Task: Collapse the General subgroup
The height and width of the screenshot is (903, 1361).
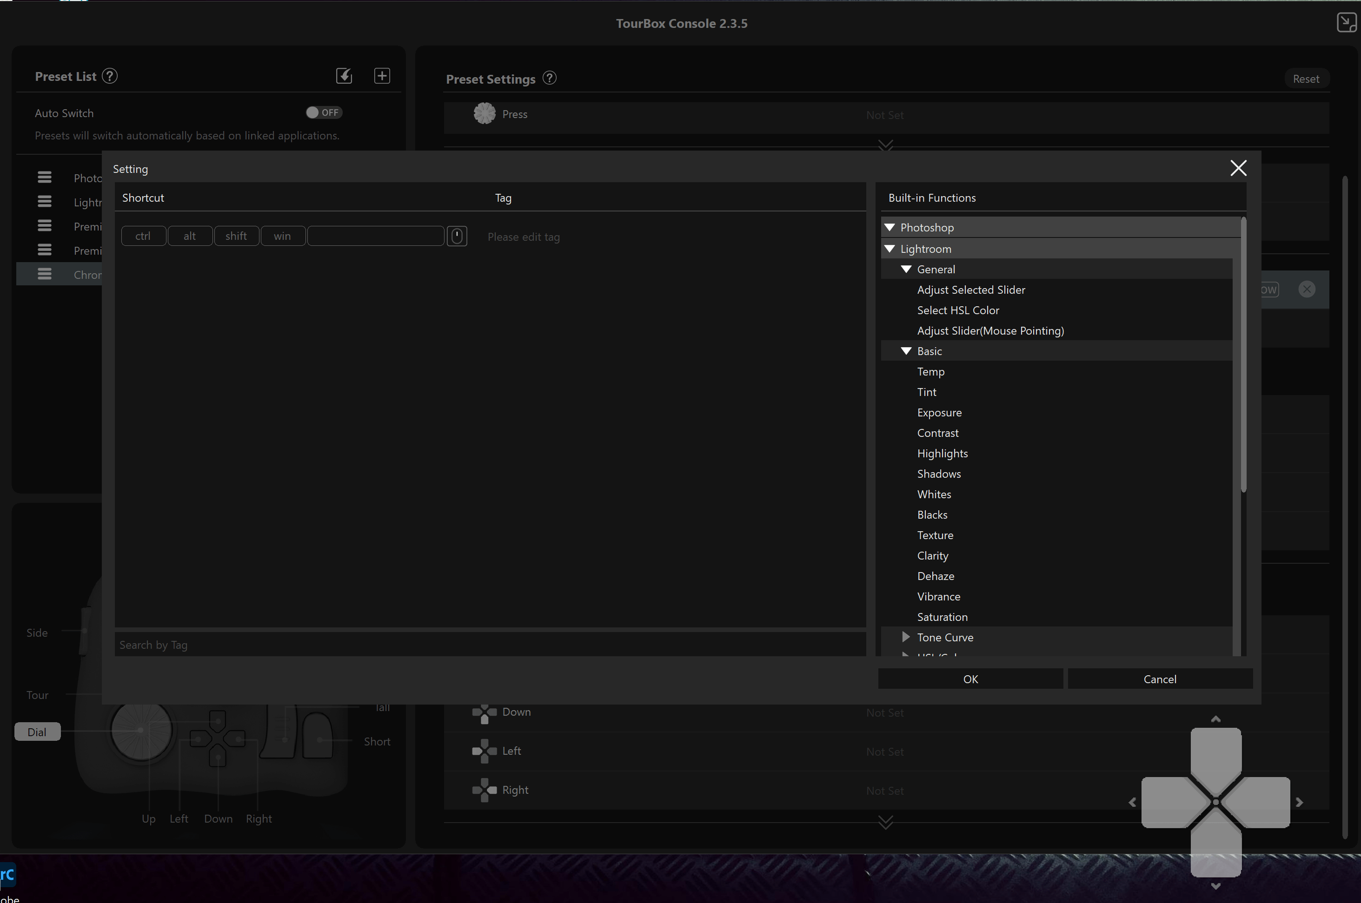Action: [x=906, y=269]
